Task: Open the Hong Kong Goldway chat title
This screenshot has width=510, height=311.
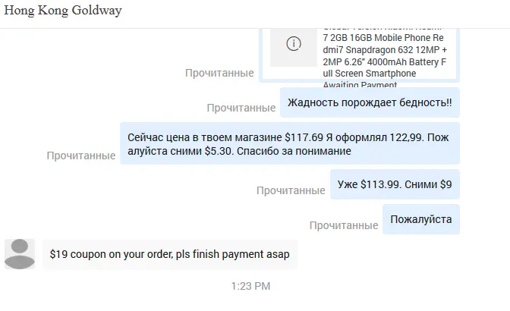Action: (63, 11)
